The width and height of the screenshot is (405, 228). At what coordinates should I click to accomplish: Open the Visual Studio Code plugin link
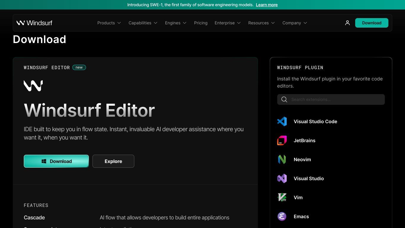315,121
